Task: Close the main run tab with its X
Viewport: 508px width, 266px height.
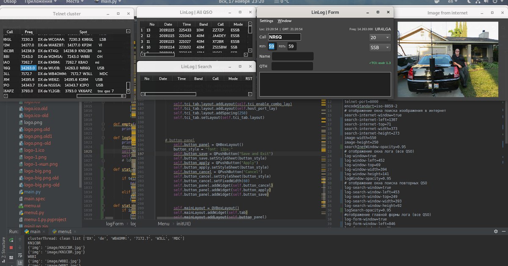Action: point(44,232)
